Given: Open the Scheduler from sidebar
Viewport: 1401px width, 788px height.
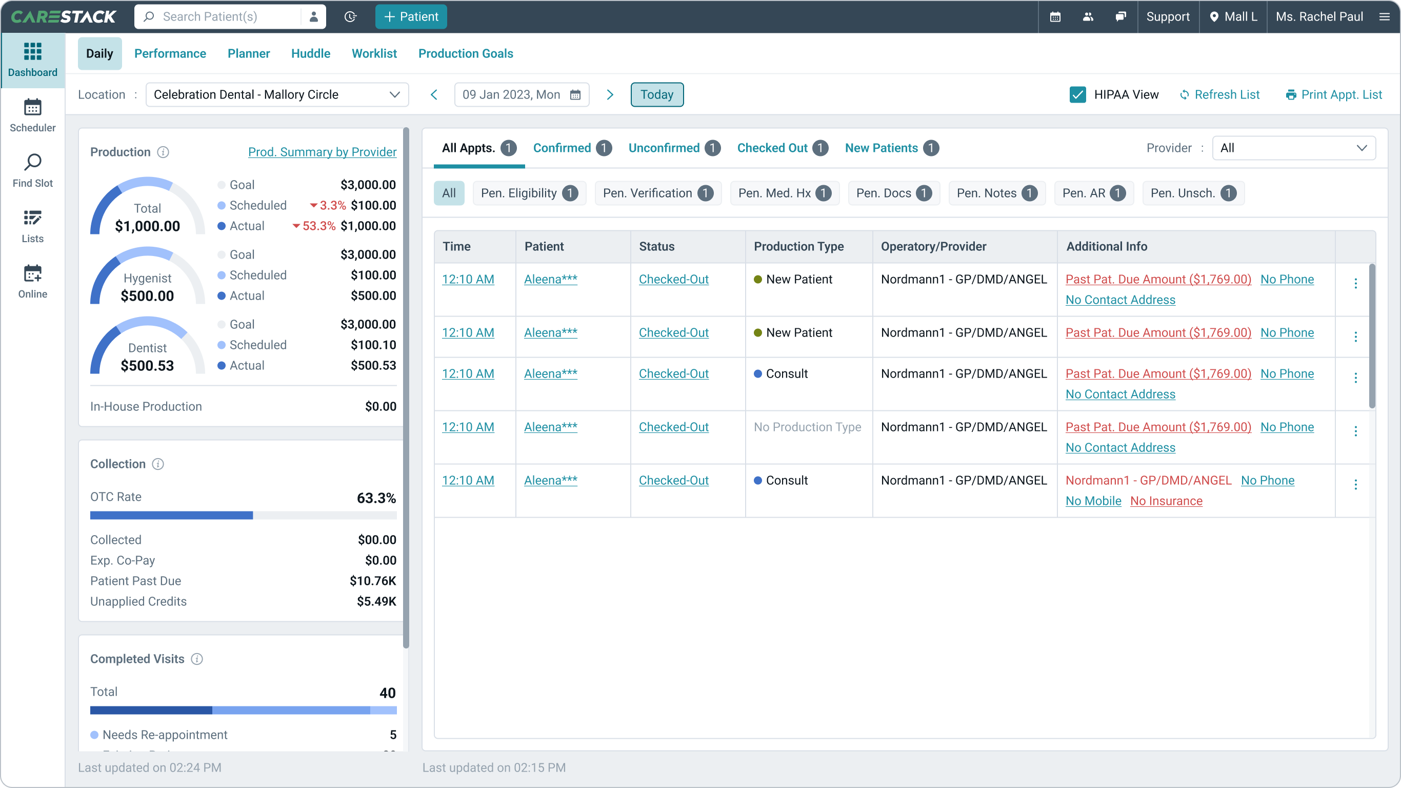Looking at the screenshot, I should coord(33,116).
